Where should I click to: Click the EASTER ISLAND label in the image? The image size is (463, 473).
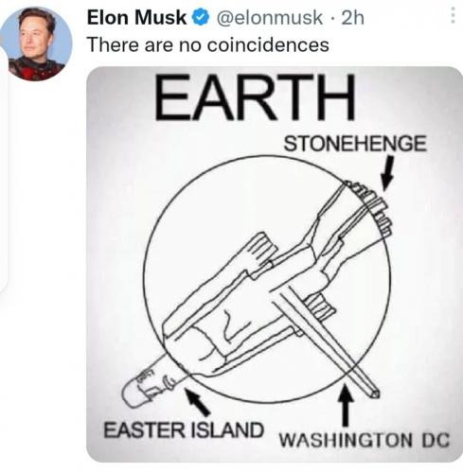(x=184, y=430)
